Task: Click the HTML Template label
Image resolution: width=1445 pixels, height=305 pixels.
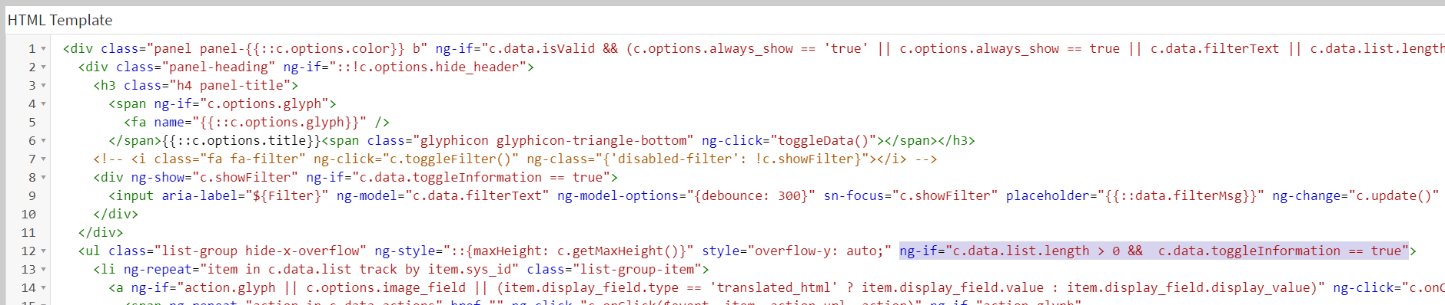Action: click(x=60, y=21)
